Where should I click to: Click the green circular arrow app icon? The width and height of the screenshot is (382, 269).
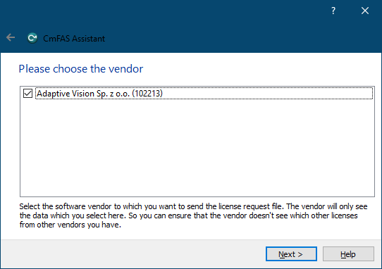pos(32,38)
